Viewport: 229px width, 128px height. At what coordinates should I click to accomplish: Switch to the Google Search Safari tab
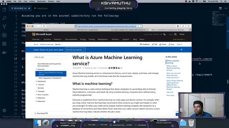coord(88,30)
